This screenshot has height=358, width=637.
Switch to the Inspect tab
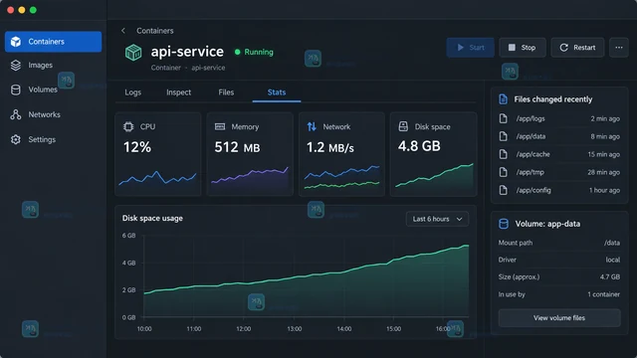pyautogui.click(x=178, y=92)
